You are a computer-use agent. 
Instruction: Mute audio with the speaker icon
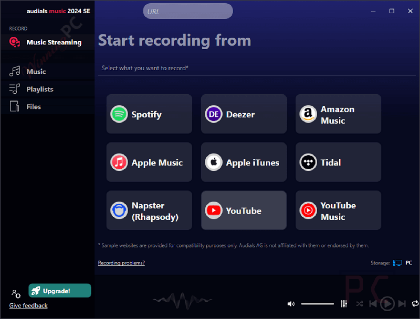click(291, 304)
